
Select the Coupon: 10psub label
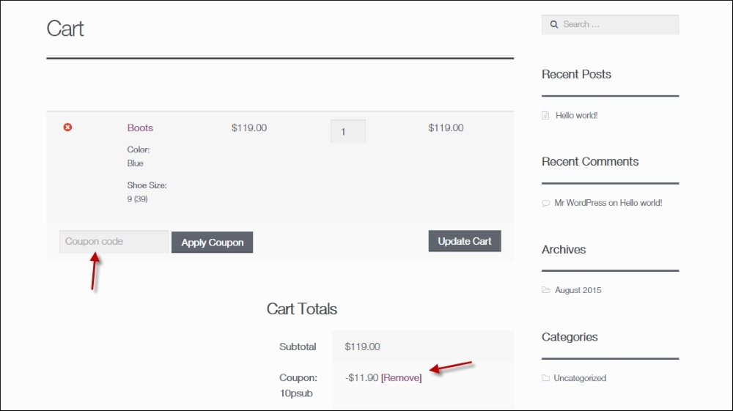[x=298, y=385]
